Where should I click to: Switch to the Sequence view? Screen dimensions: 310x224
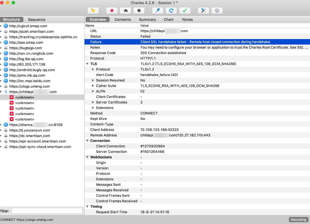(x=37, y=19)
